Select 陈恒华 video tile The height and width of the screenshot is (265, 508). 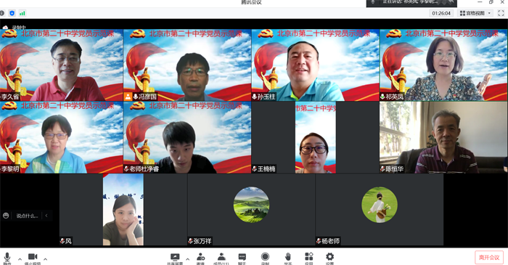(443, 137)
